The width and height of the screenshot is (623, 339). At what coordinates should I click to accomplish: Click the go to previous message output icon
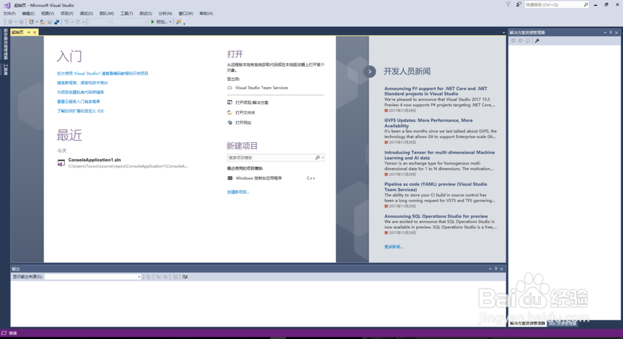(x=158, y=277)
